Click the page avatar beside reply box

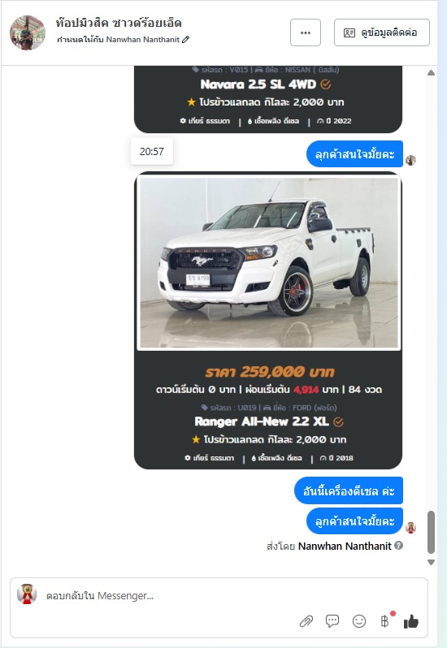(x=27, y=594)
